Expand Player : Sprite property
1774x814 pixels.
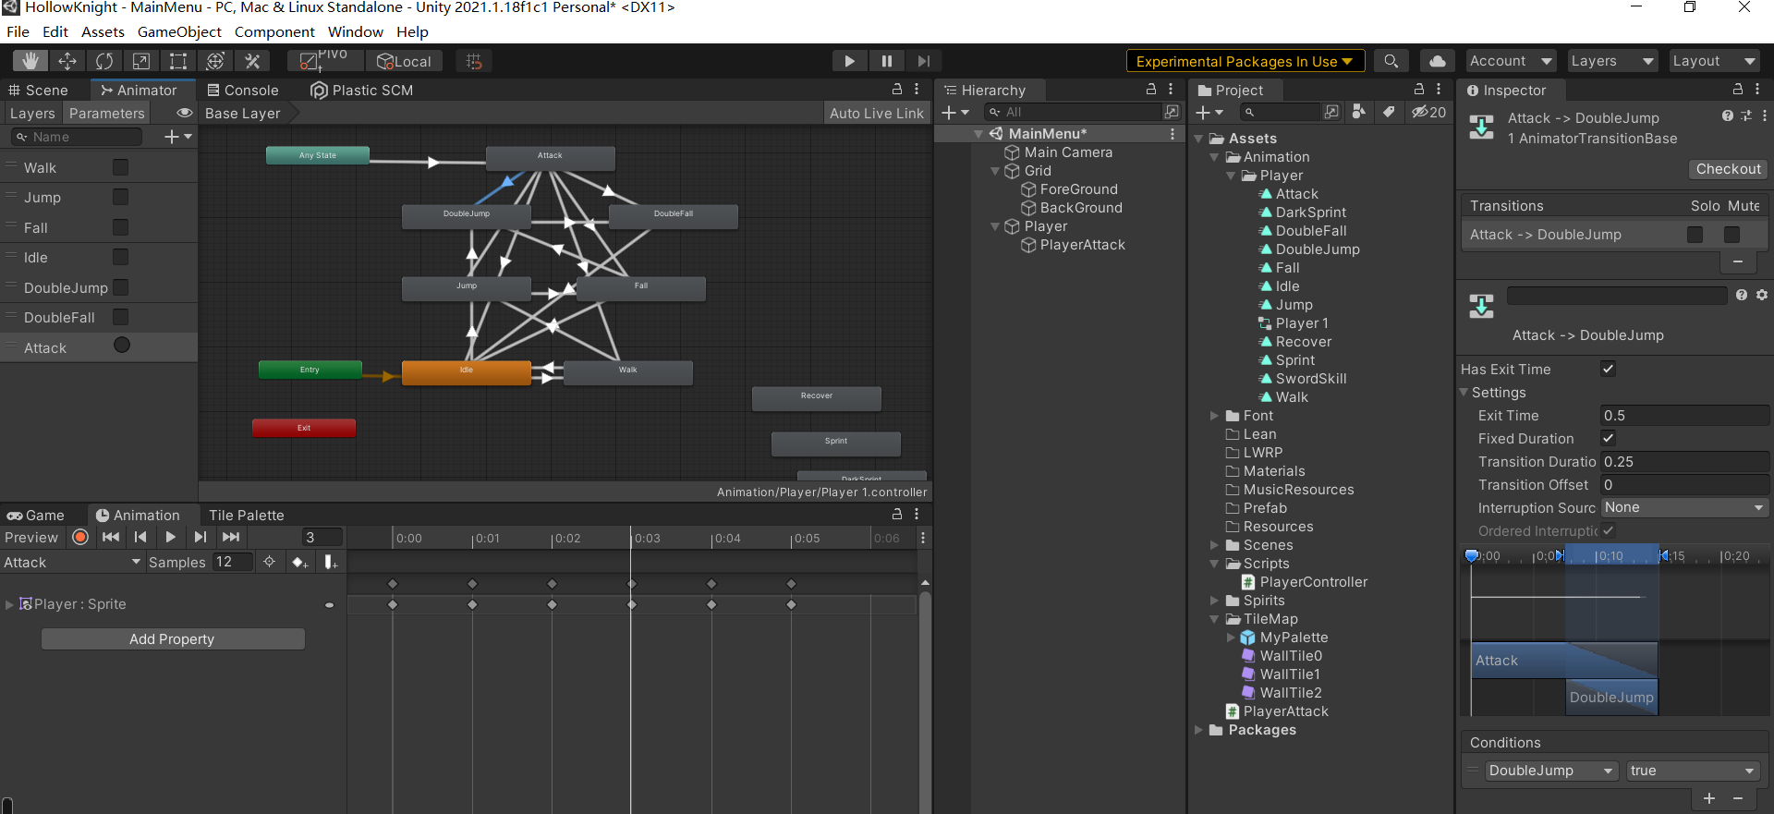(9, 604)
